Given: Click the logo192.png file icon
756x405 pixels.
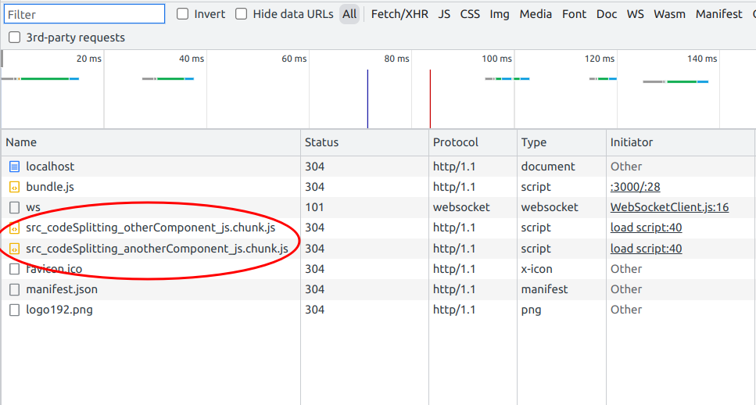Looking at the screenshot, I should [x=14, y=310].
